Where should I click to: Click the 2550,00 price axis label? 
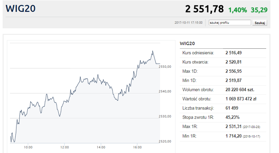click(x=165, y=67)
